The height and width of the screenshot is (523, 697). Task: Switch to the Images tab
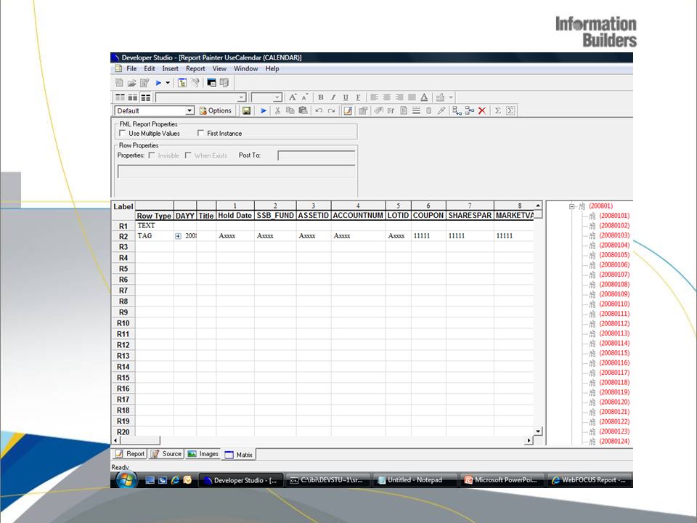pyautogui.click(x=203, y=453)
